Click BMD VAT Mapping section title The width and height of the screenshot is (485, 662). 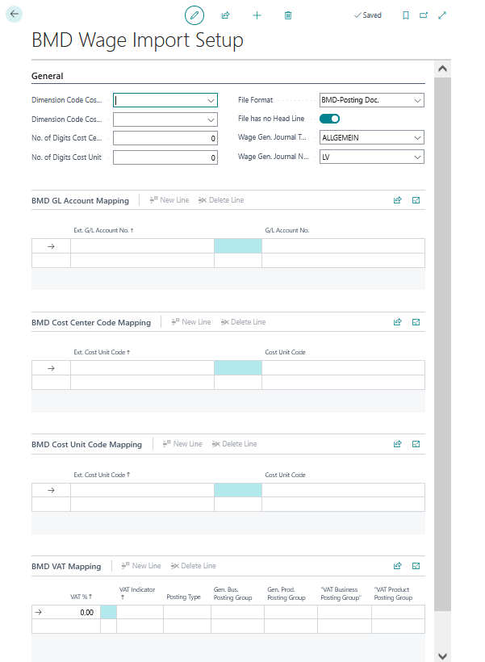pyautogui.click(x=66, y=566)
